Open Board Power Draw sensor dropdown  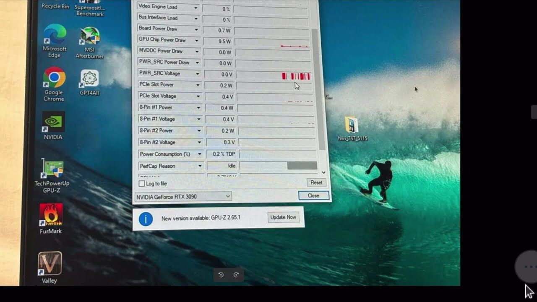(196, 29)
